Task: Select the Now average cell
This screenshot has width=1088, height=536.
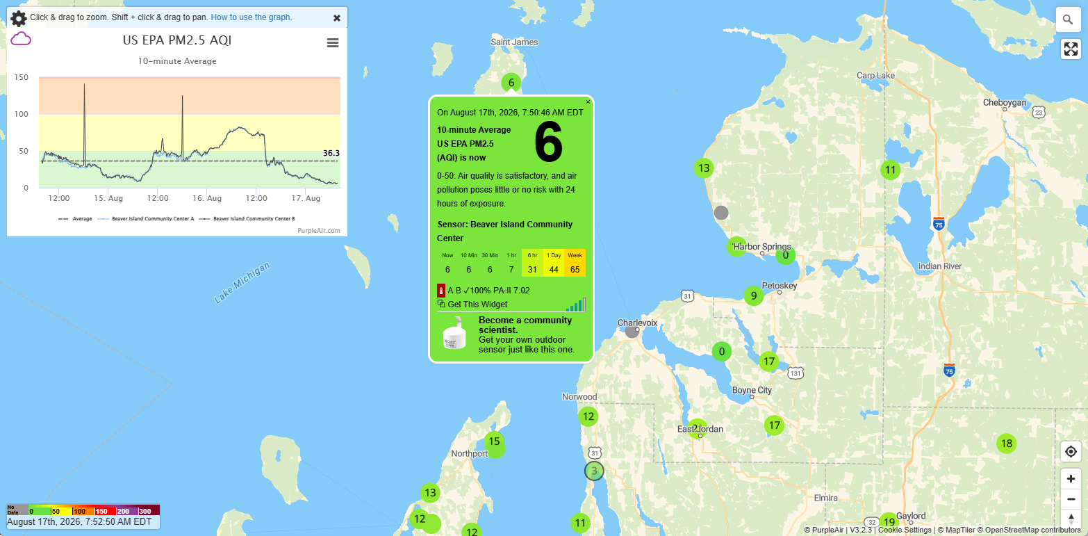Action: pyautogui.click(x=447, y=263)
